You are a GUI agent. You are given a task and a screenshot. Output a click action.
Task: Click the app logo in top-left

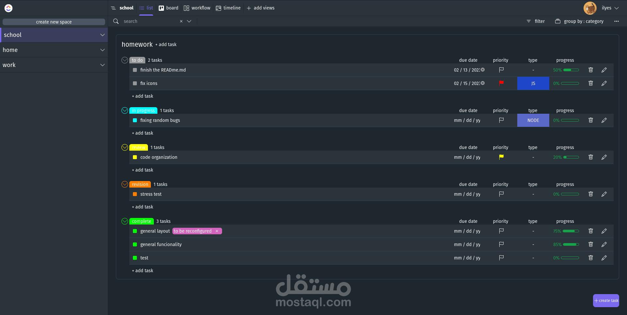click(8, 8)
